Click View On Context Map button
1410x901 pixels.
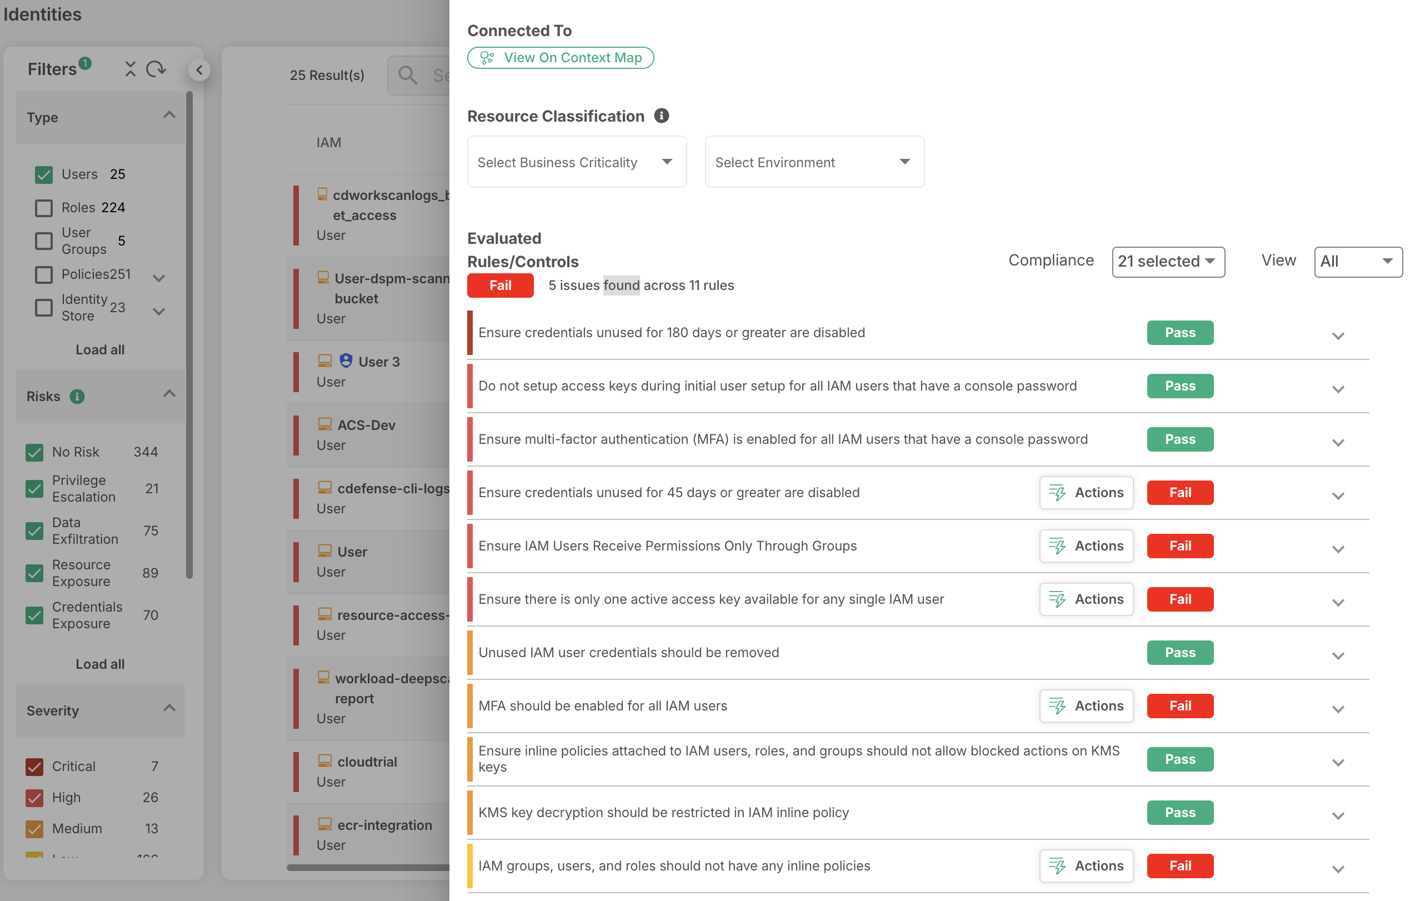561,57
